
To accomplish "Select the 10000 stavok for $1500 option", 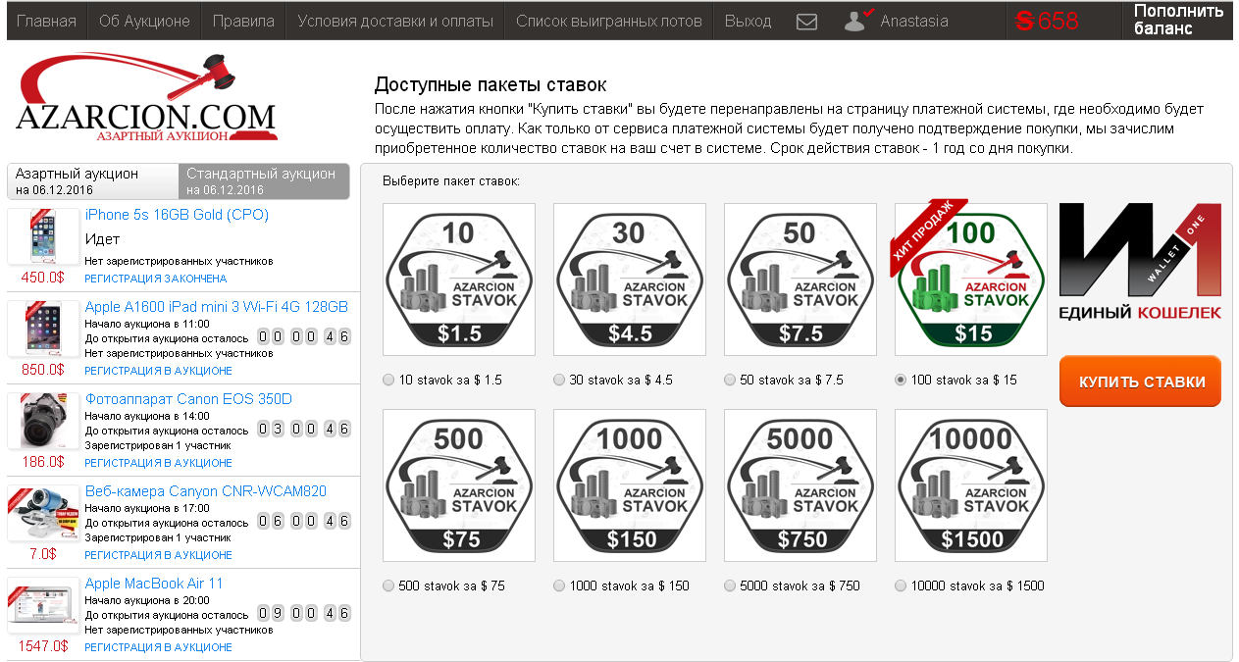I will click(x=901, y=586).
